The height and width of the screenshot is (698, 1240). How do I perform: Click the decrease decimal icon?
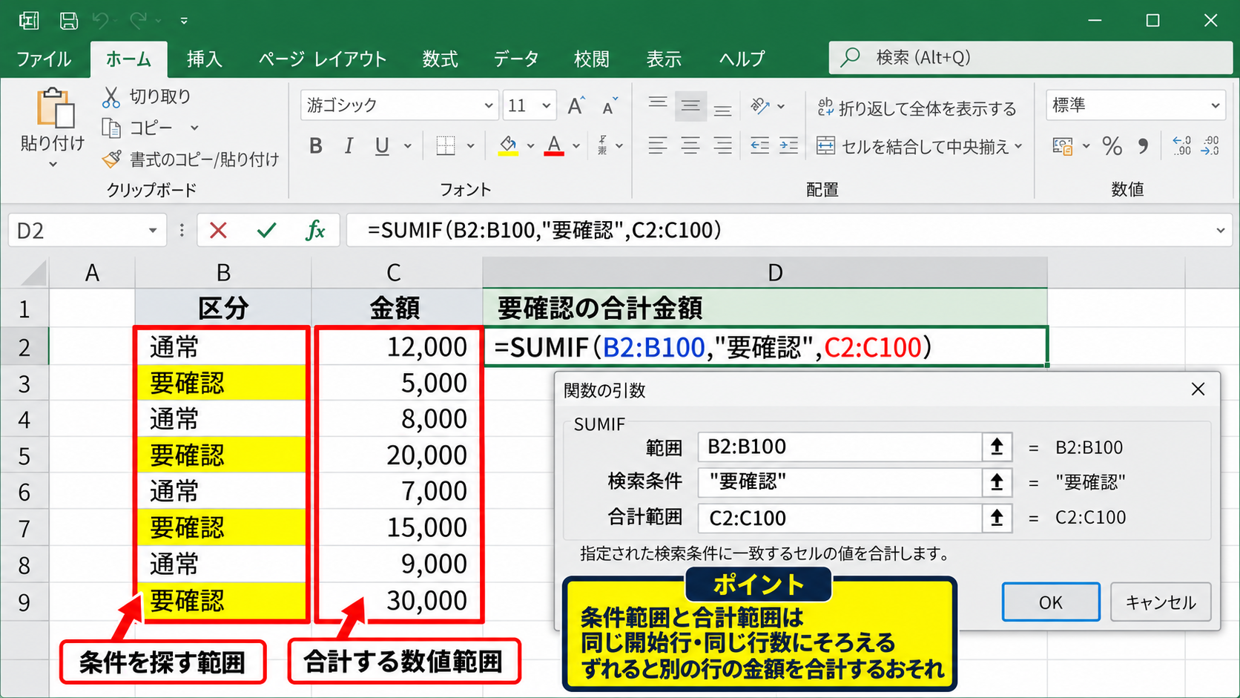click(1210, 145)
